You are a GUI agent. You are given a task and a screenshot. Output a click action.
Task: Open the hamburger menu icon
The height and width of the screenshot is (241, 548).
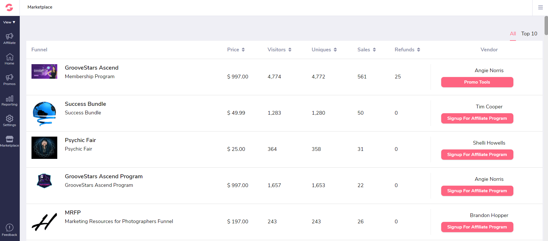tap(541, 7)
